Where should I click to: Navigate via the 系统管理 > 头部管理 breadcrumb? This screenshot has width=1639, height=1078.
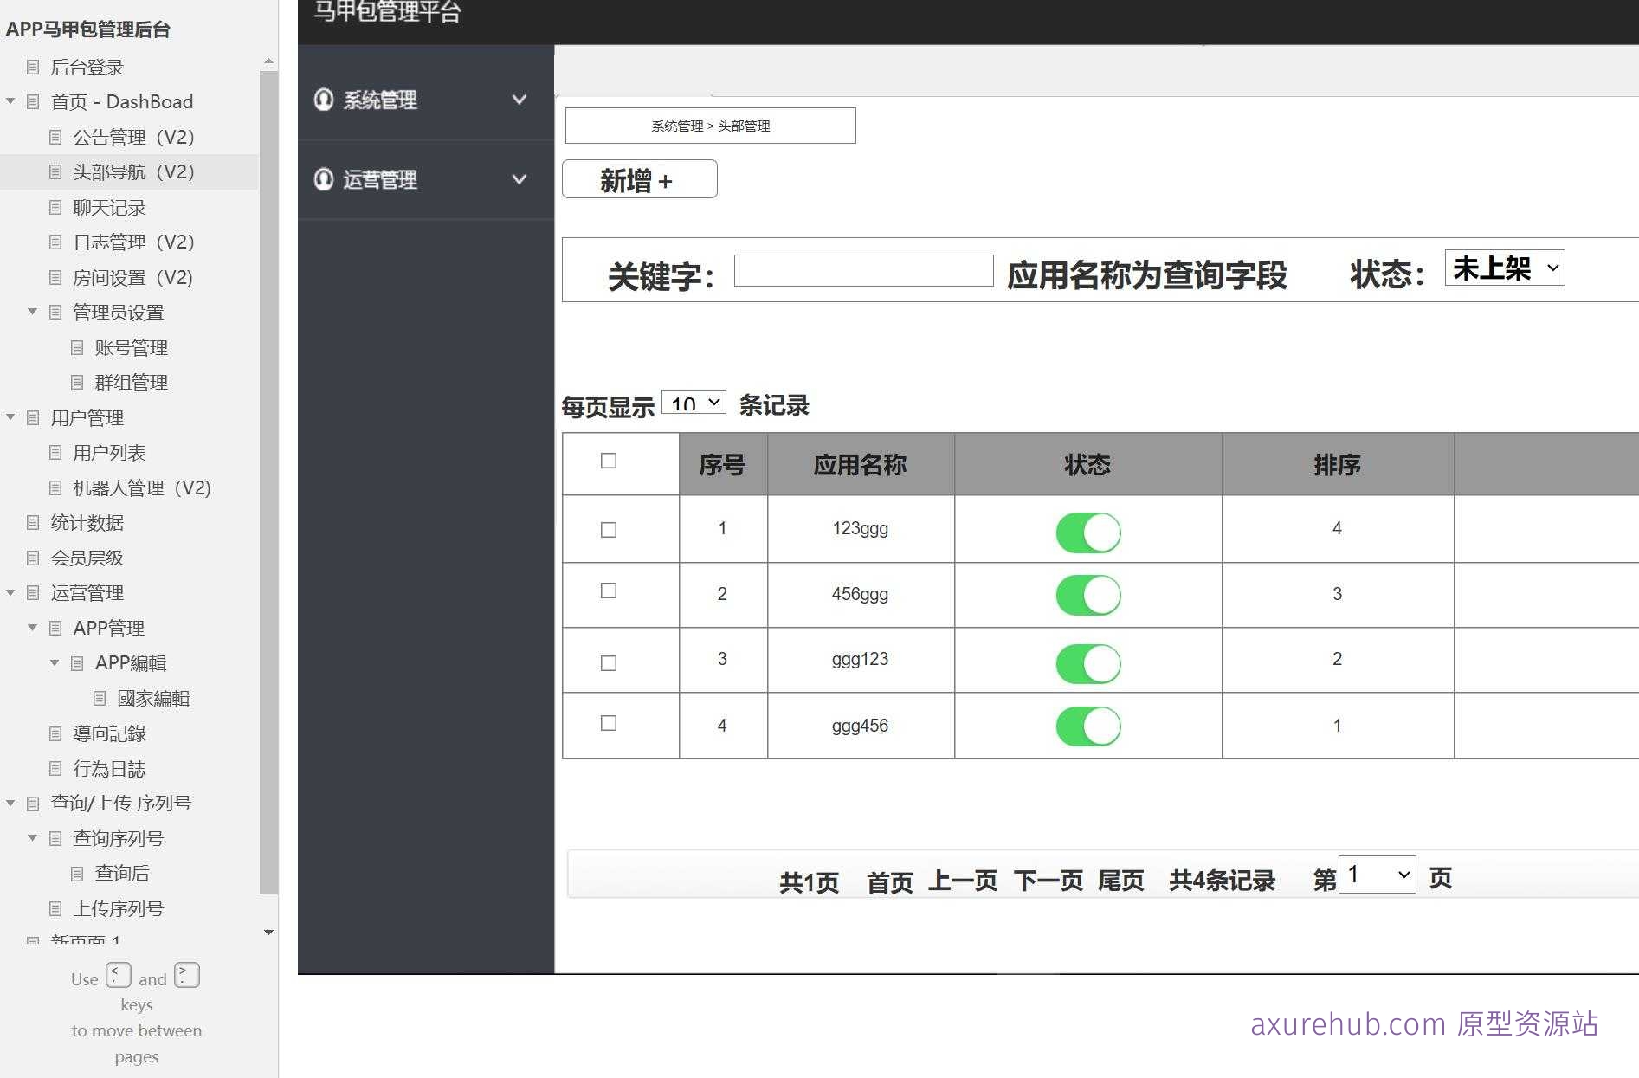tap(710, 125)
